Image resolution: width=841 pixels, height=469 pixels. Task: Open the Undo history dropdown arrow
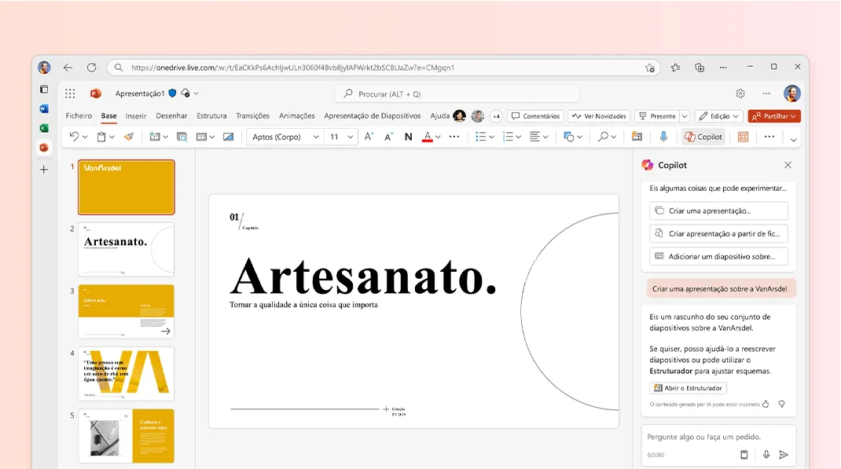tap(85, 137)
